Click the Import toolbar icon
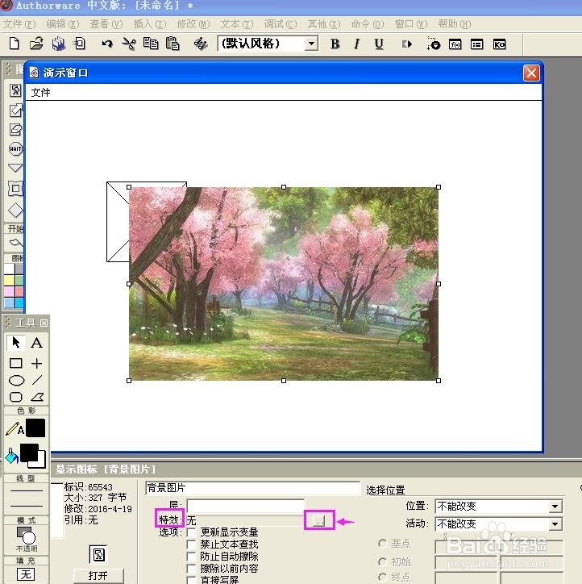Screen dimensions: 582x584 (80, 44)
